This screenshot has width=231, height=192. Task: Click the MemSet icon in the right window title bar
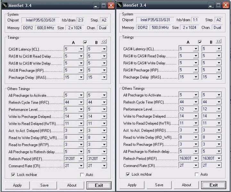pos(120,5)
